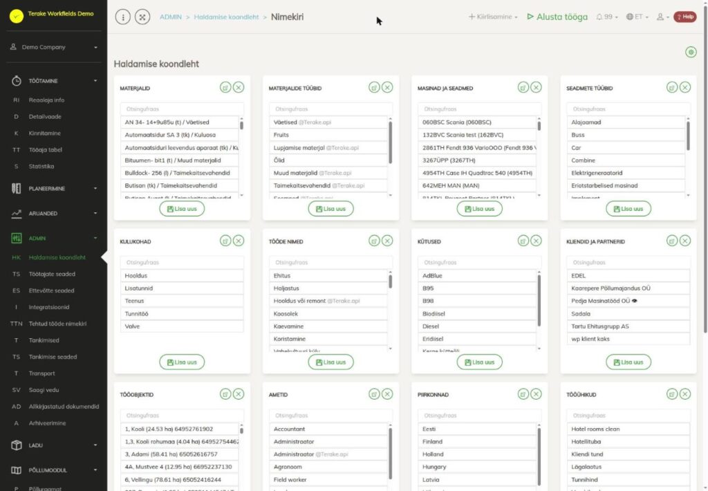The height and width of the screenshot is (491, 708).
Task: Click the Haldamise koondleht breadcrumb link
Action: coord(226,17)
